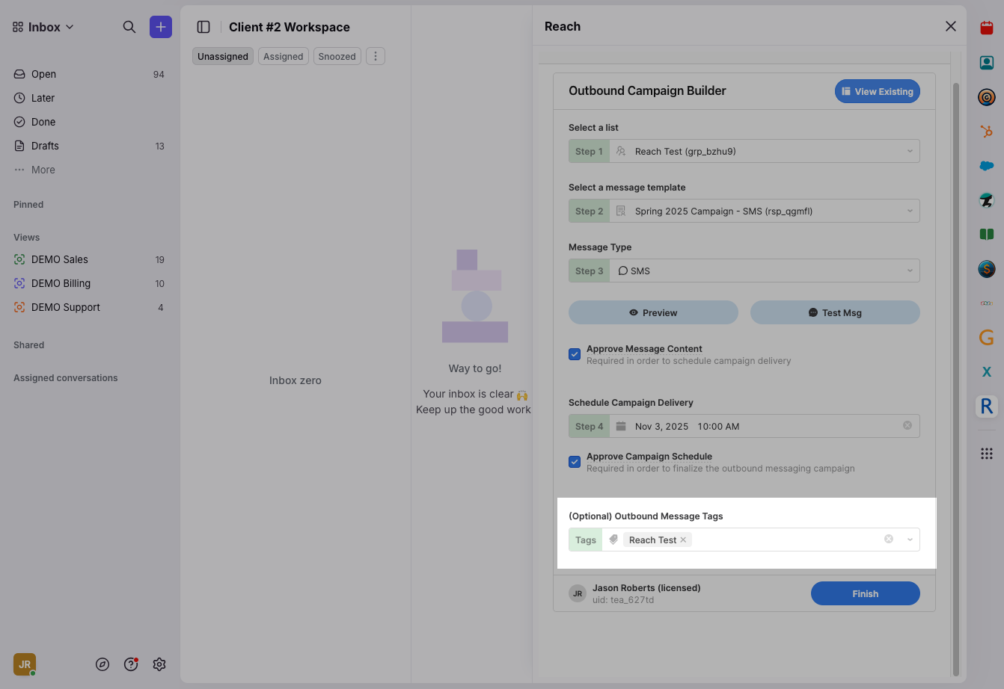The width and height of the screenshot is (1004, 689).
Task: Remove the Reach Test tag
Action: click(x=683, y=540)
